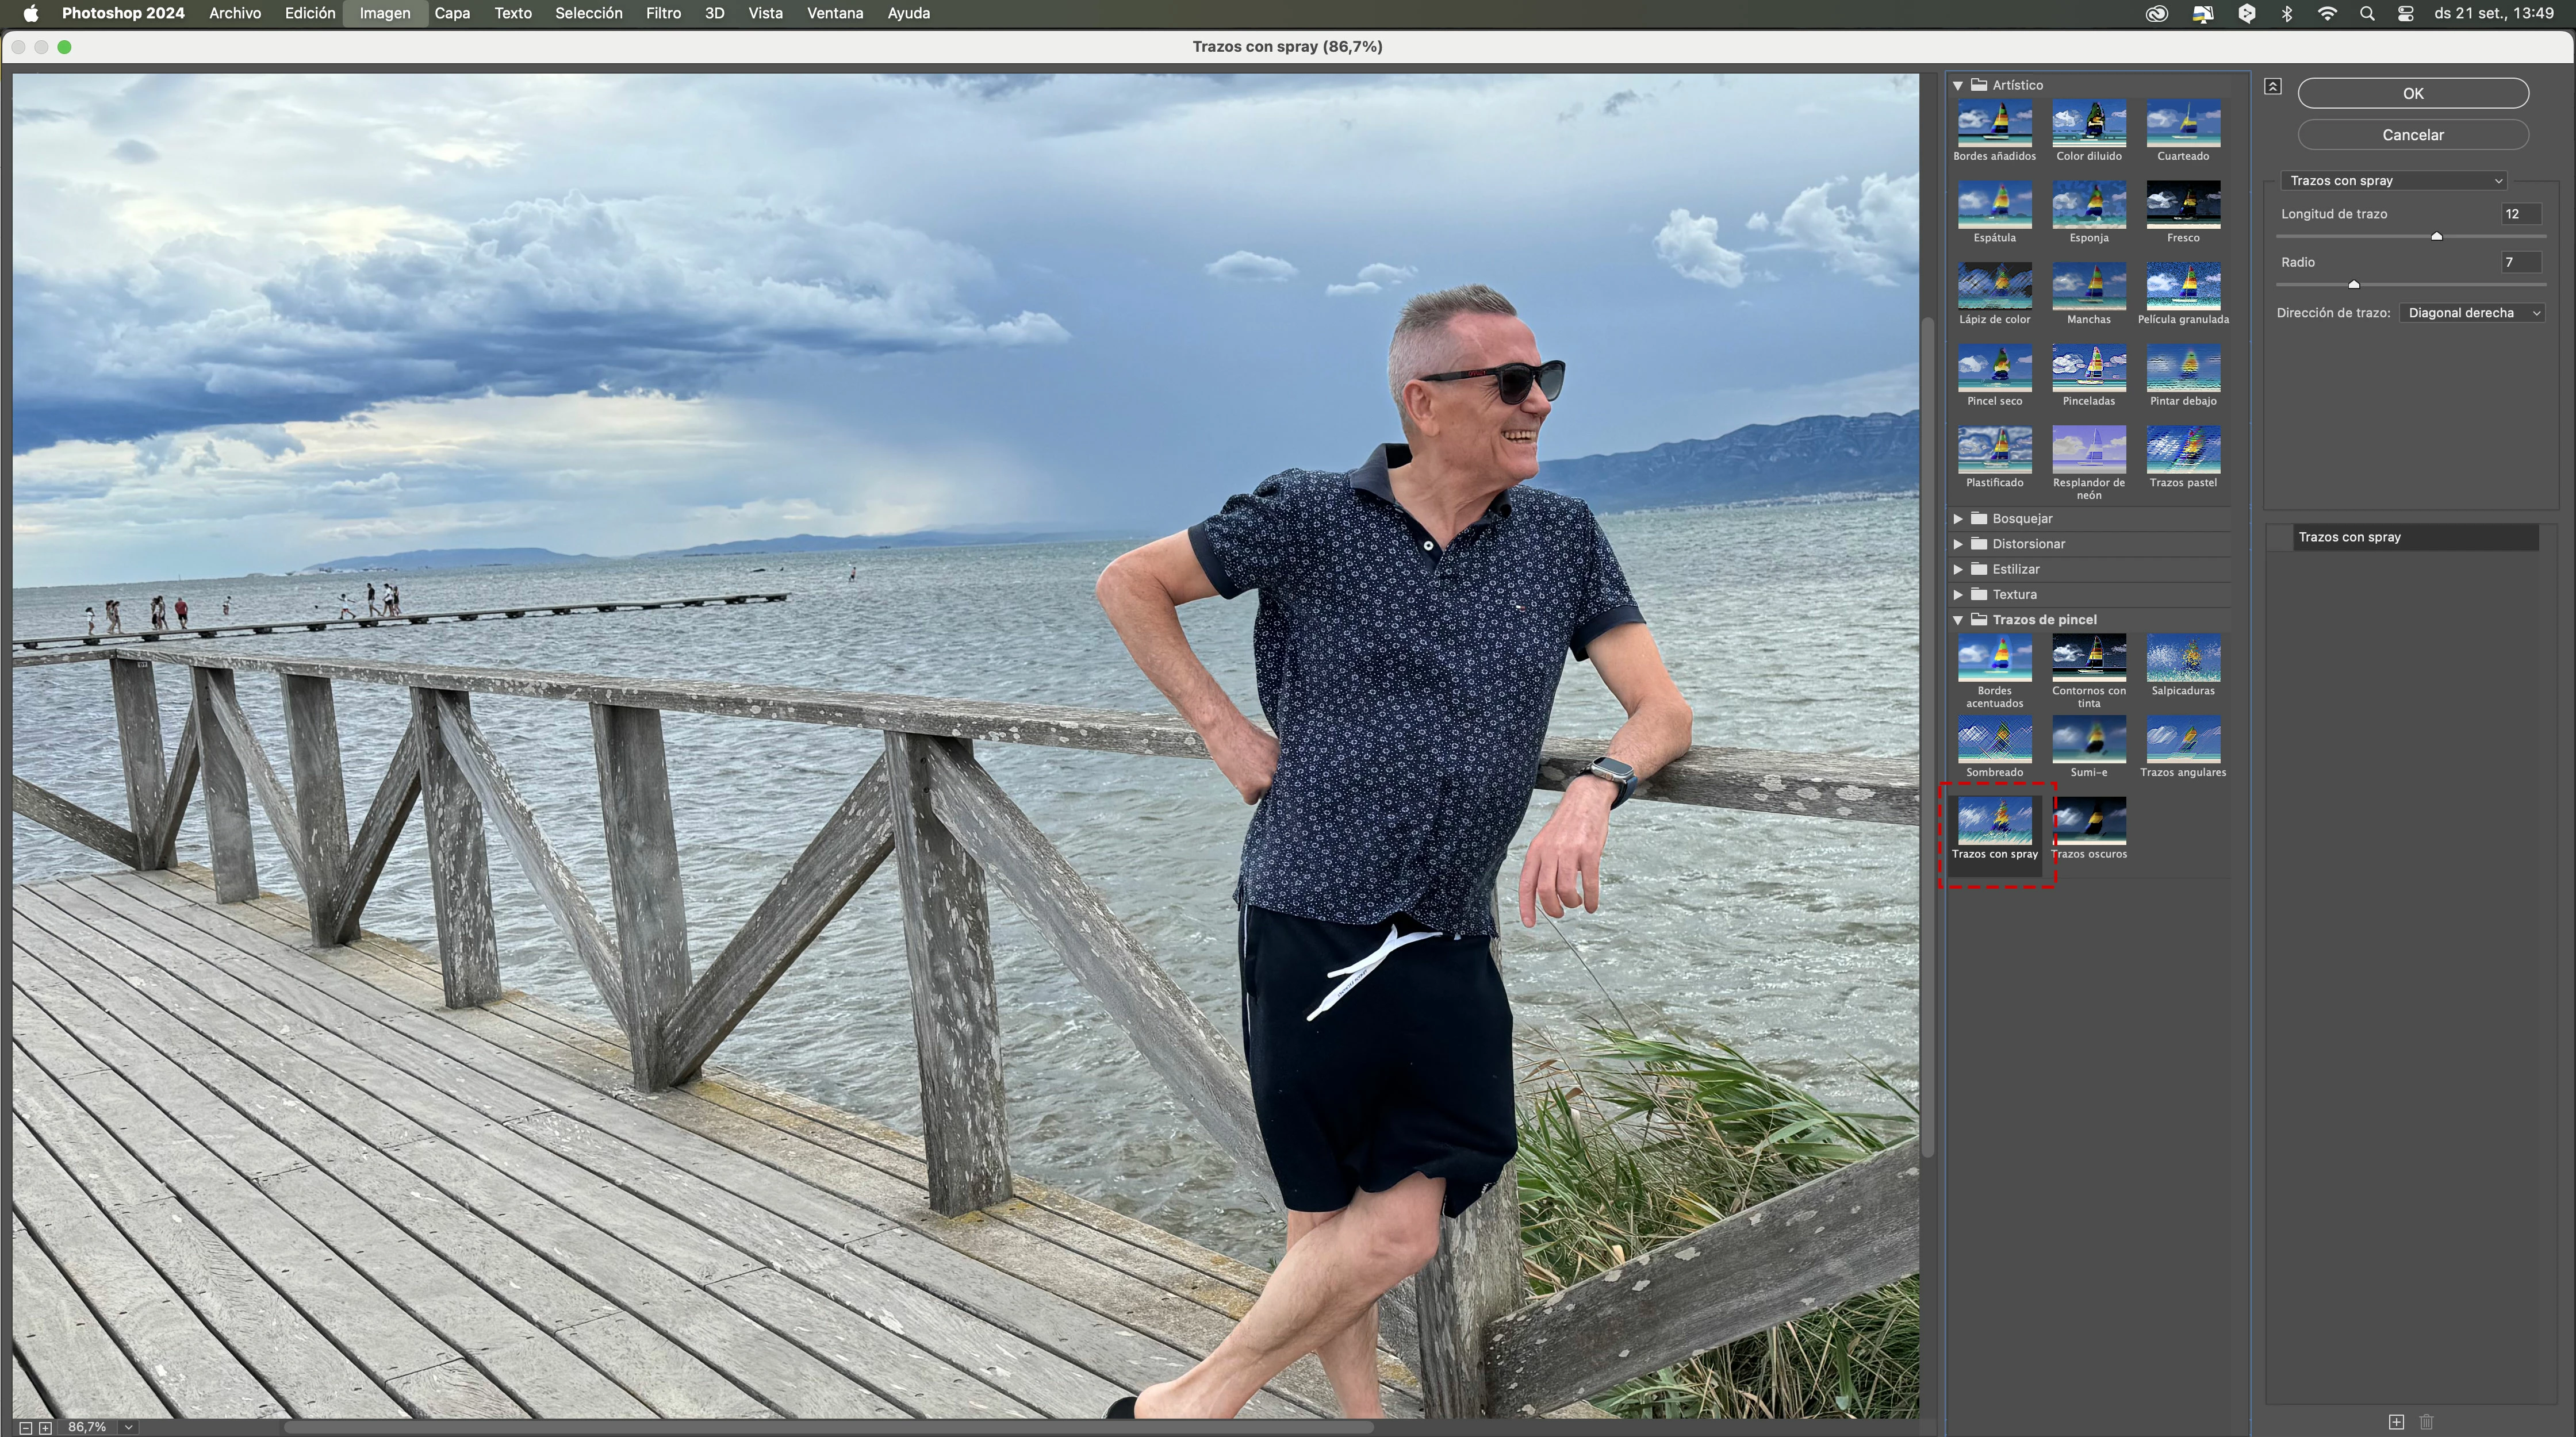
Task: Collapse the filter gallery thumbnails panel
Action: [2272, 87]
